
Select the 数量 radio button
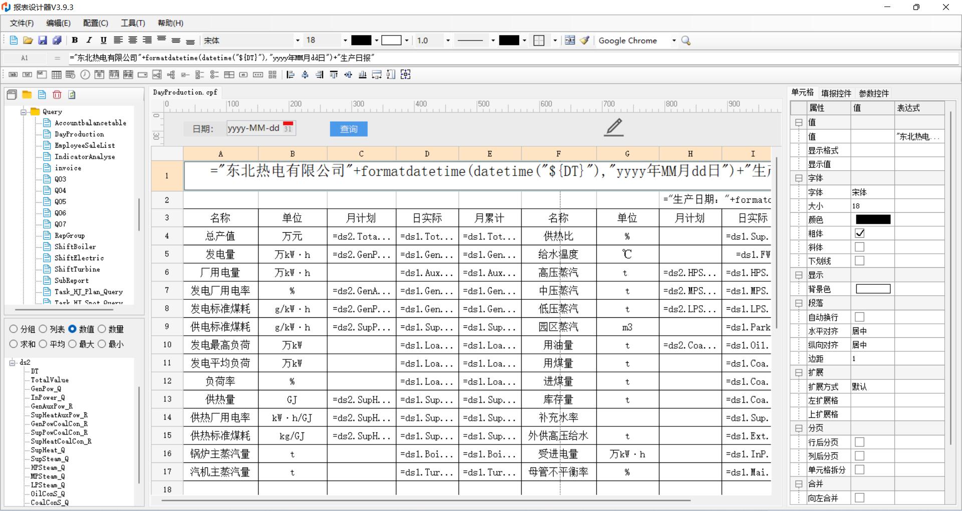(102, 329)
